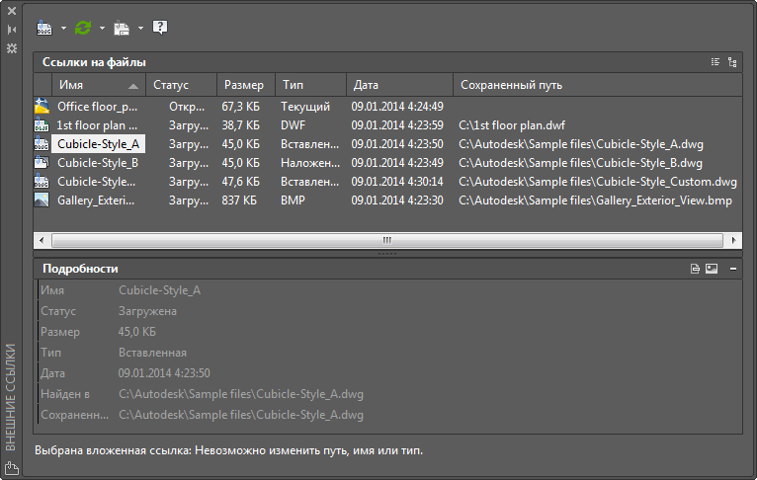The height and width of the screenshot is (480, 757).
Task: Click the Attach DWG icon
Action: 43,28
